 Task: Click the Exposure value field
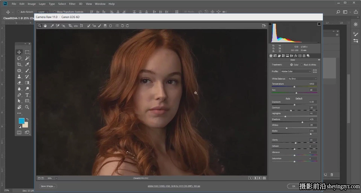[x=313, y=102]
